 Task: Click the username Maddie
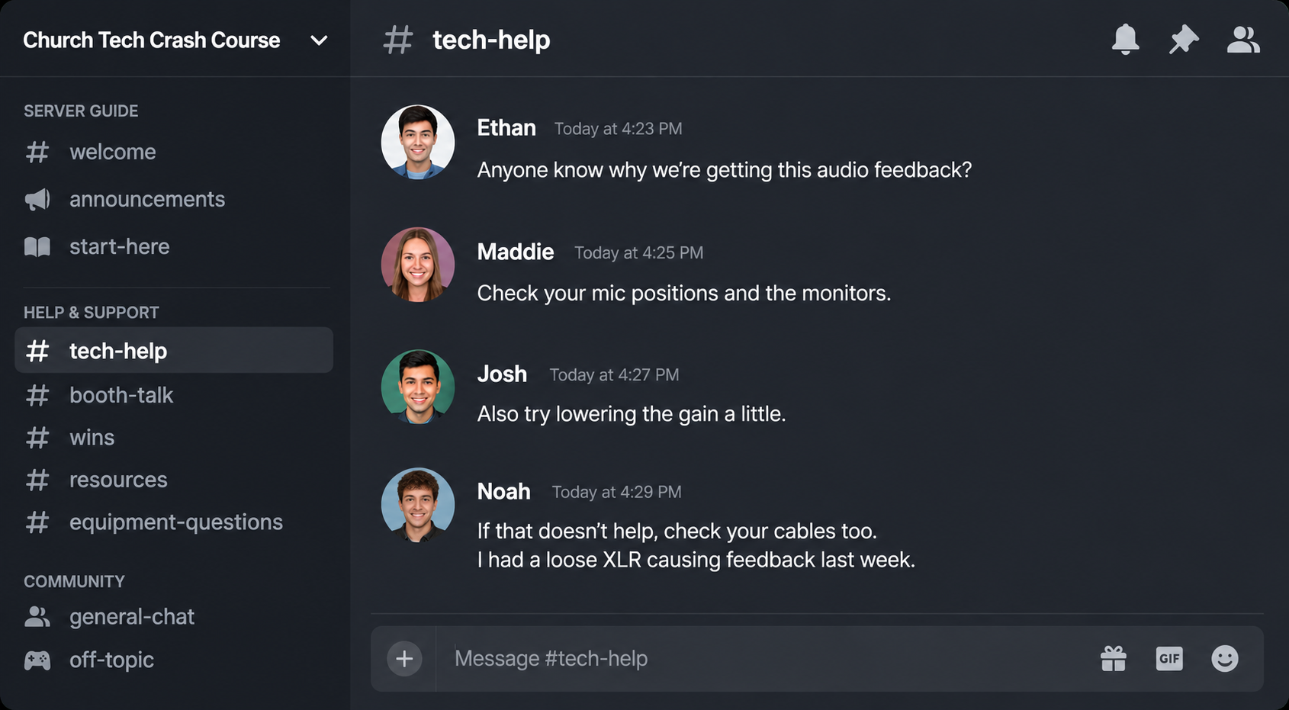tap(516, 252)
